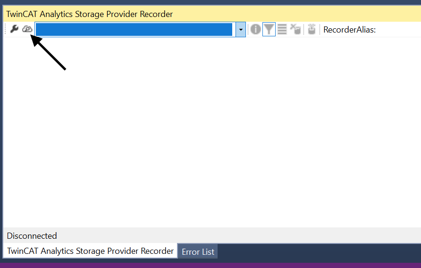Click the Disconnected status text
Screen dimensions: 421x268
click(x=32, y=236)
